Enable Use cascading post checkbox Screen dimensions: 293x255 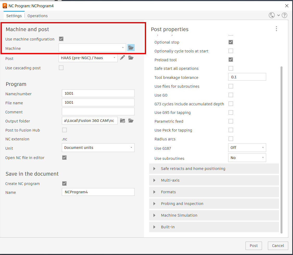coord(61,68)
